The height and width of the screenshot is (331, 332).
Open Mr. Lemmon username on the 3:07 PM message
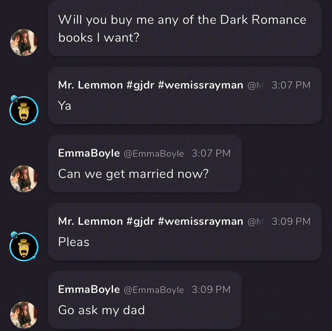pyautogui.click(x=151, y=85)
